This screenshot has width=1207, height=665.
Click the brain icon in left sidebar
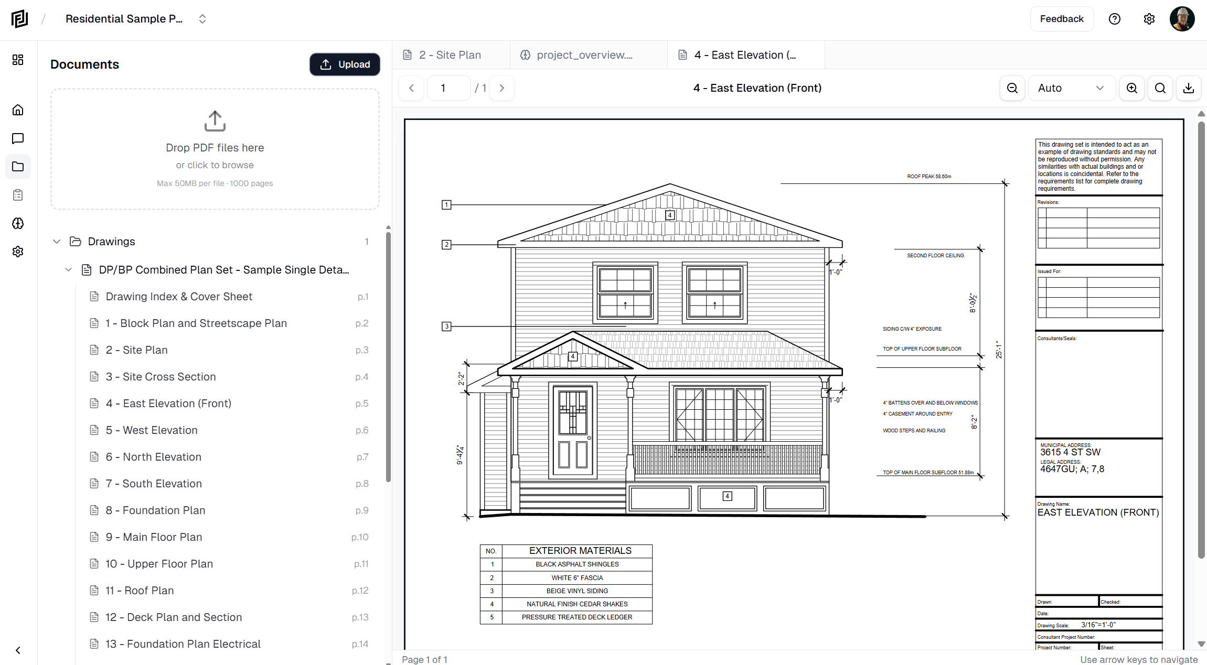click(18, 223)
